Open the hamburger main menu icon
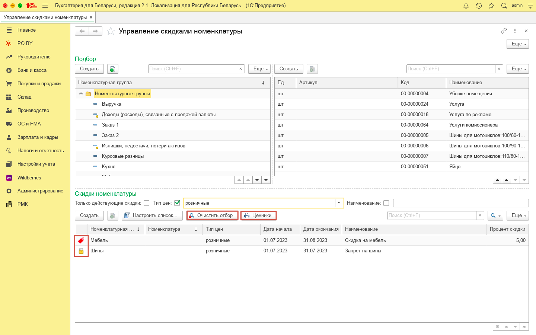 tap(45, 6)
